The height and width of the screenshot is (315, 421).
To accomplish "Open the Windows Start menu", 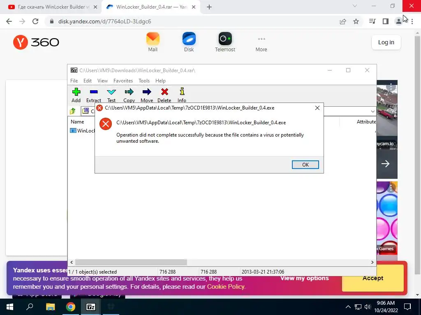I will (x=10, y=307).
